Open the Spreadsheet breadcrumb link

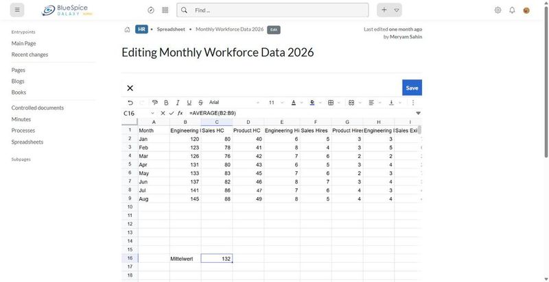[x=171, y=29]
